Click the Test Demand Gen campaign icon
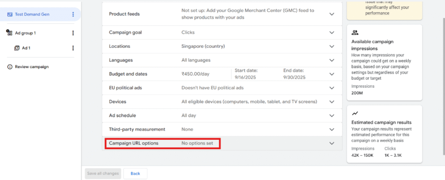445x180 pixels. tap(10, 14)
